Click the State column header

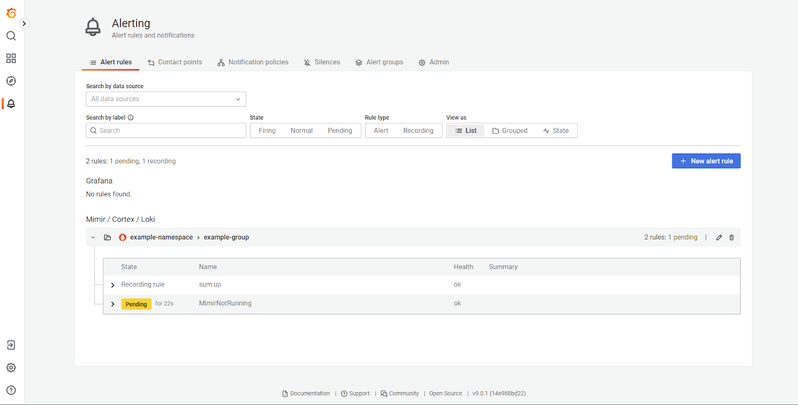129,267
